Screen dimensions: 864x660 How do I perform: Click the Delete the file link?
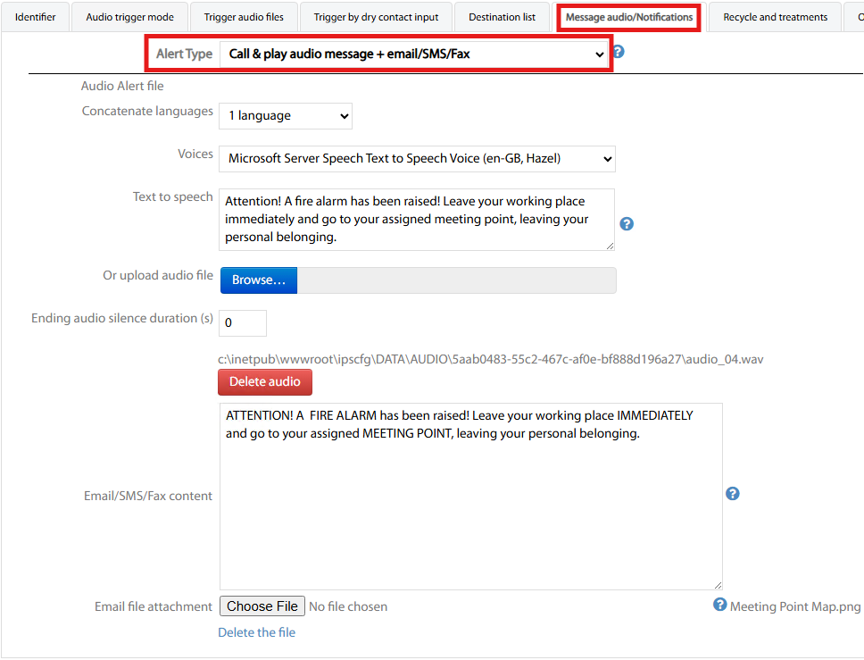pyautogui.click(x=257, y=632)
